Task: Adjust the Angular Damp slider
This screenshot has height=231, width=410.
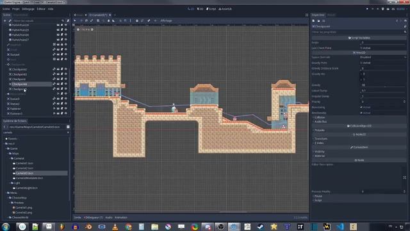Action: tap(383, 98)
